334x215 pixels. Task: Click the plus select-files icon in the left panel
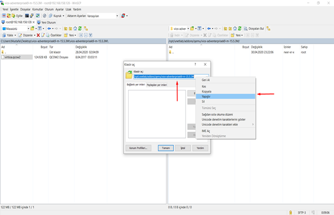point(81,35)
